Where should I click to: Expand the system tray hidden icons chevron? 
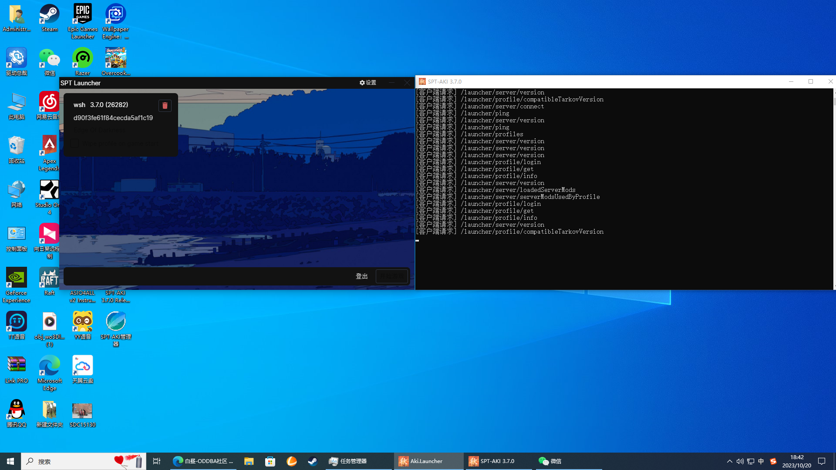click(x=729, y=461)
